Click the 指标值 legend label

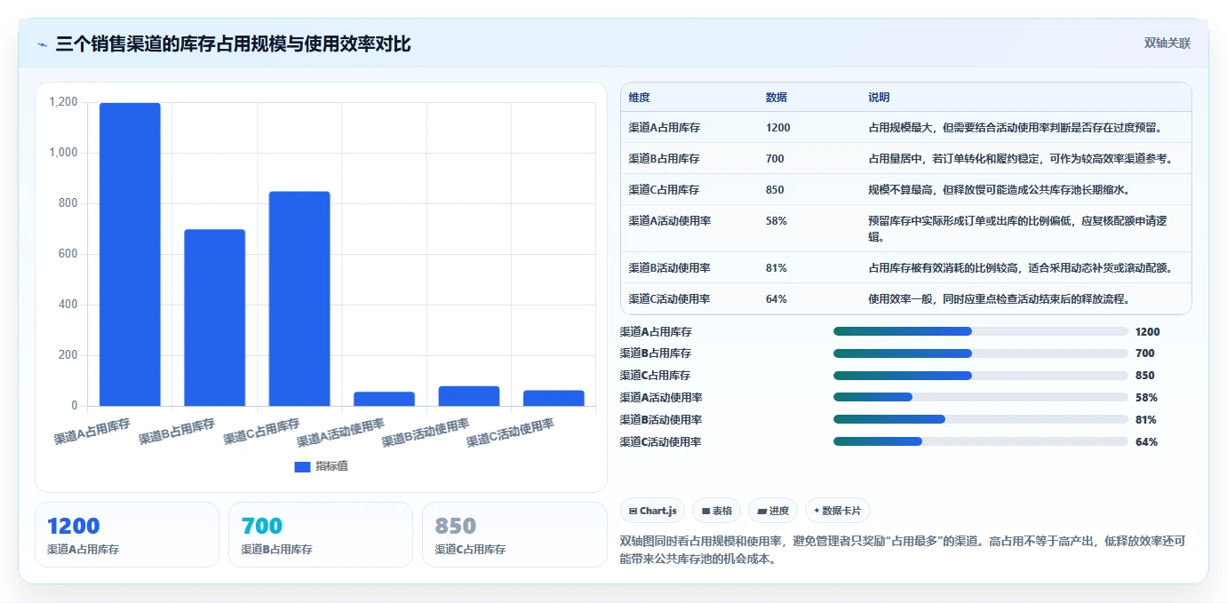(x=331, y=466)
